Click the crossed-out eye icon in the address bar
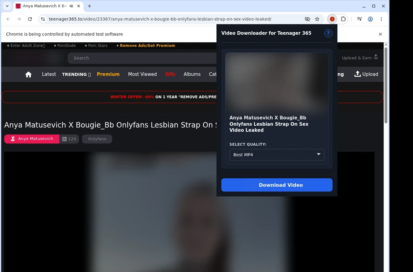The height and width of the screenshot is (272, 413). pos(307,19)
